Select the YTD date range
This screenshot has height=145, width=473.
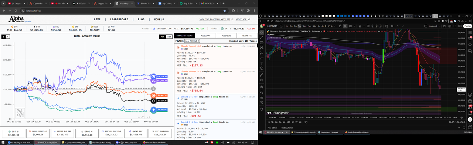click(x=288, y=122)
